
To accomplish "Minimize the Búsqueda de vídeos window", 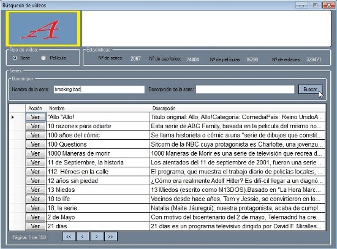I will 301,5.
